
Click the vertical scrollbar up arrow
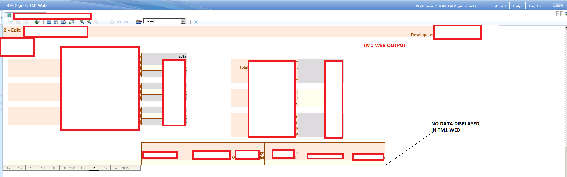click(x=565, y=28)
